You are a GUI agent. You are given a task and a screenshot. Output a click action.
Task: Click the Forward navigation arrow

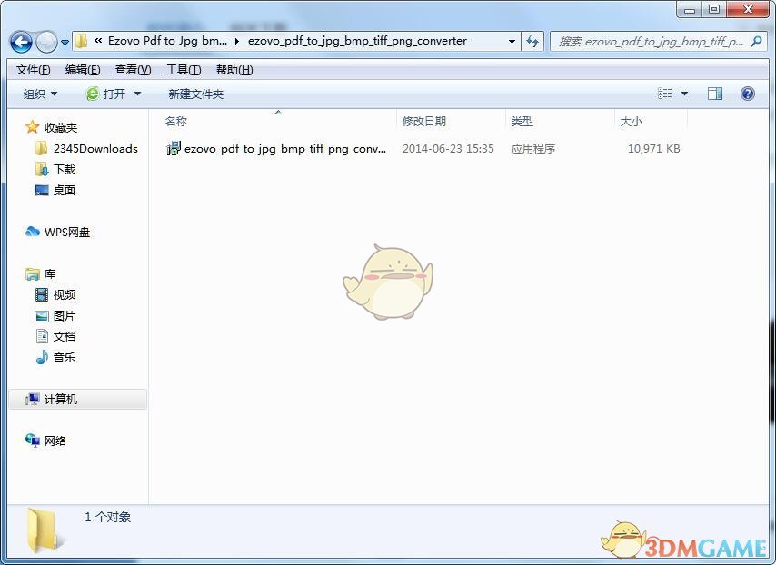[46, 42]
